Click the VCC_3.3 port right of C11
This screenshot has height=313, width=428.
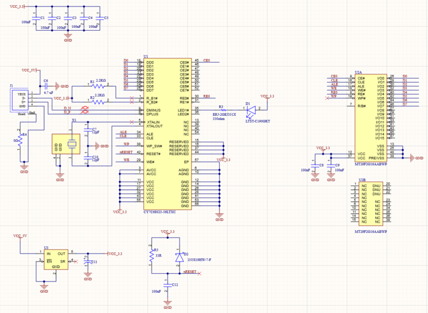[115, 254]
